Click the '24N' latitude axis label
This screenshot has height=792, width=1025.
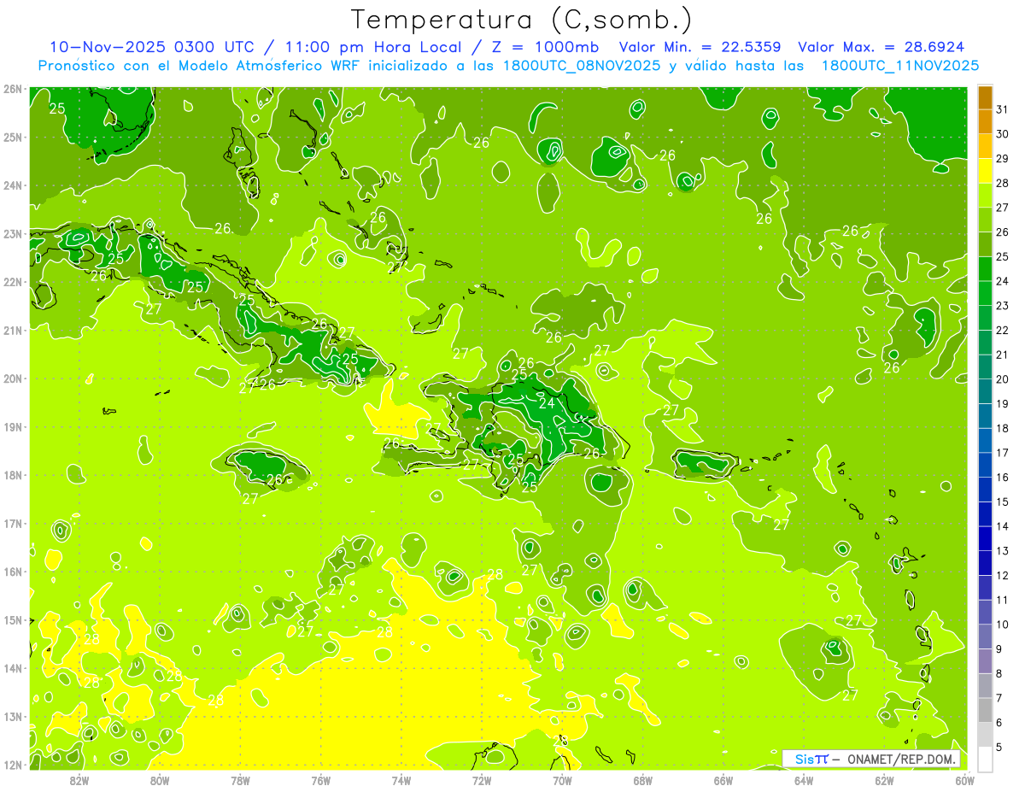(12, 185)
